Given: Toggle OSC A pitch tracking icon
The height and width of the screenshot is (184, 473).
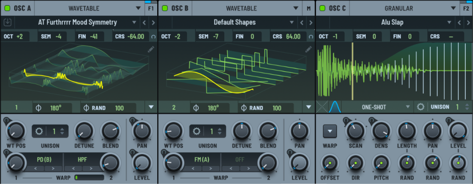Looking at the screenshot, I should 154,37.
